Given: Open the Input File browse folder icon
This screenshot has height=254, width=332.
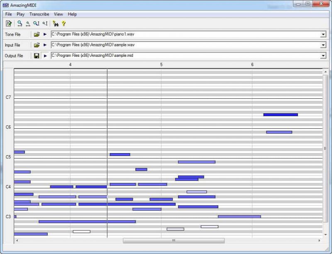Looking at the screenshot, I should pos(37,45).
